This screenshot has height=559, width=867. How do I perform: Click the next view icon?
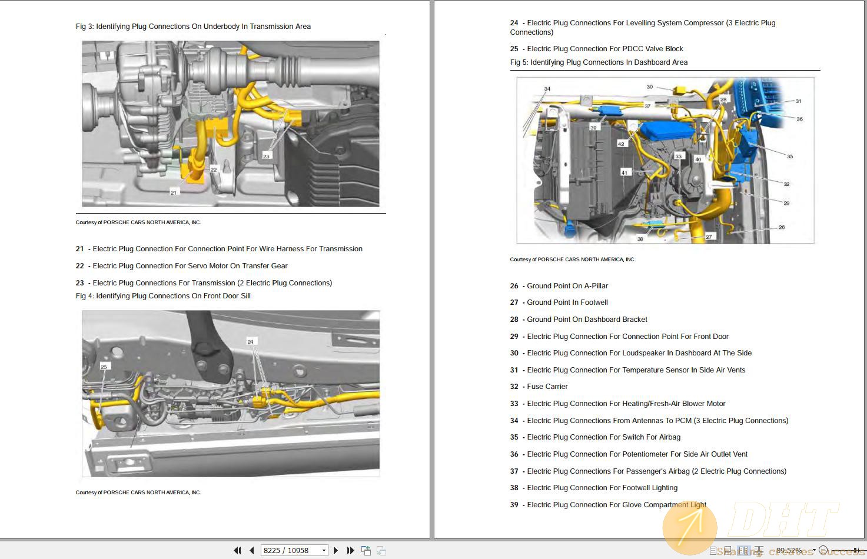(x=381, y=550)
